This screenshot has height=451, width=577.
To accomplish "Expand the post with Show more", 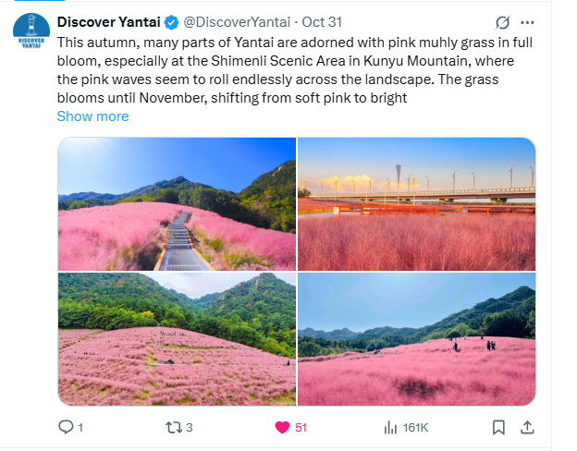I will click(x=92, y=116).
